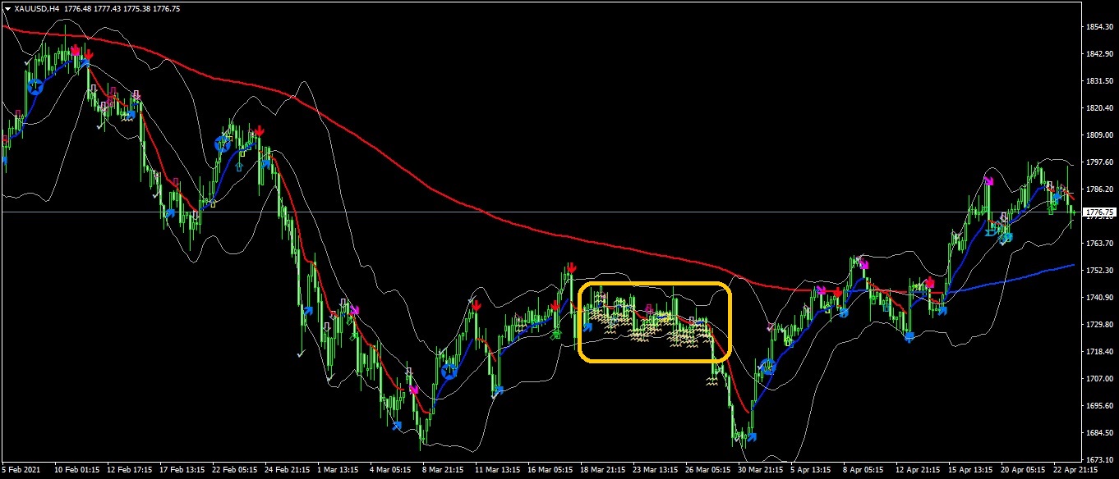Click the 1842.90 price scale label
This screenshot has width=1119, height=479.
tap(1098, 54)
